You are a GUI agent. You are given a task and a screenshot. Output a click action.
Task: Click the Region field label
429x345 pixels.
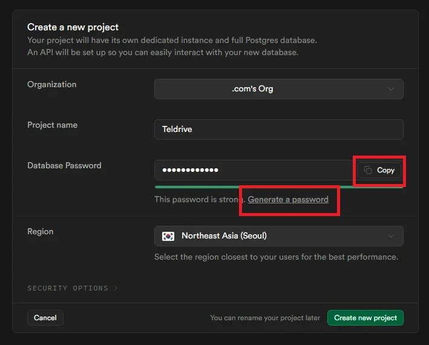40,232
